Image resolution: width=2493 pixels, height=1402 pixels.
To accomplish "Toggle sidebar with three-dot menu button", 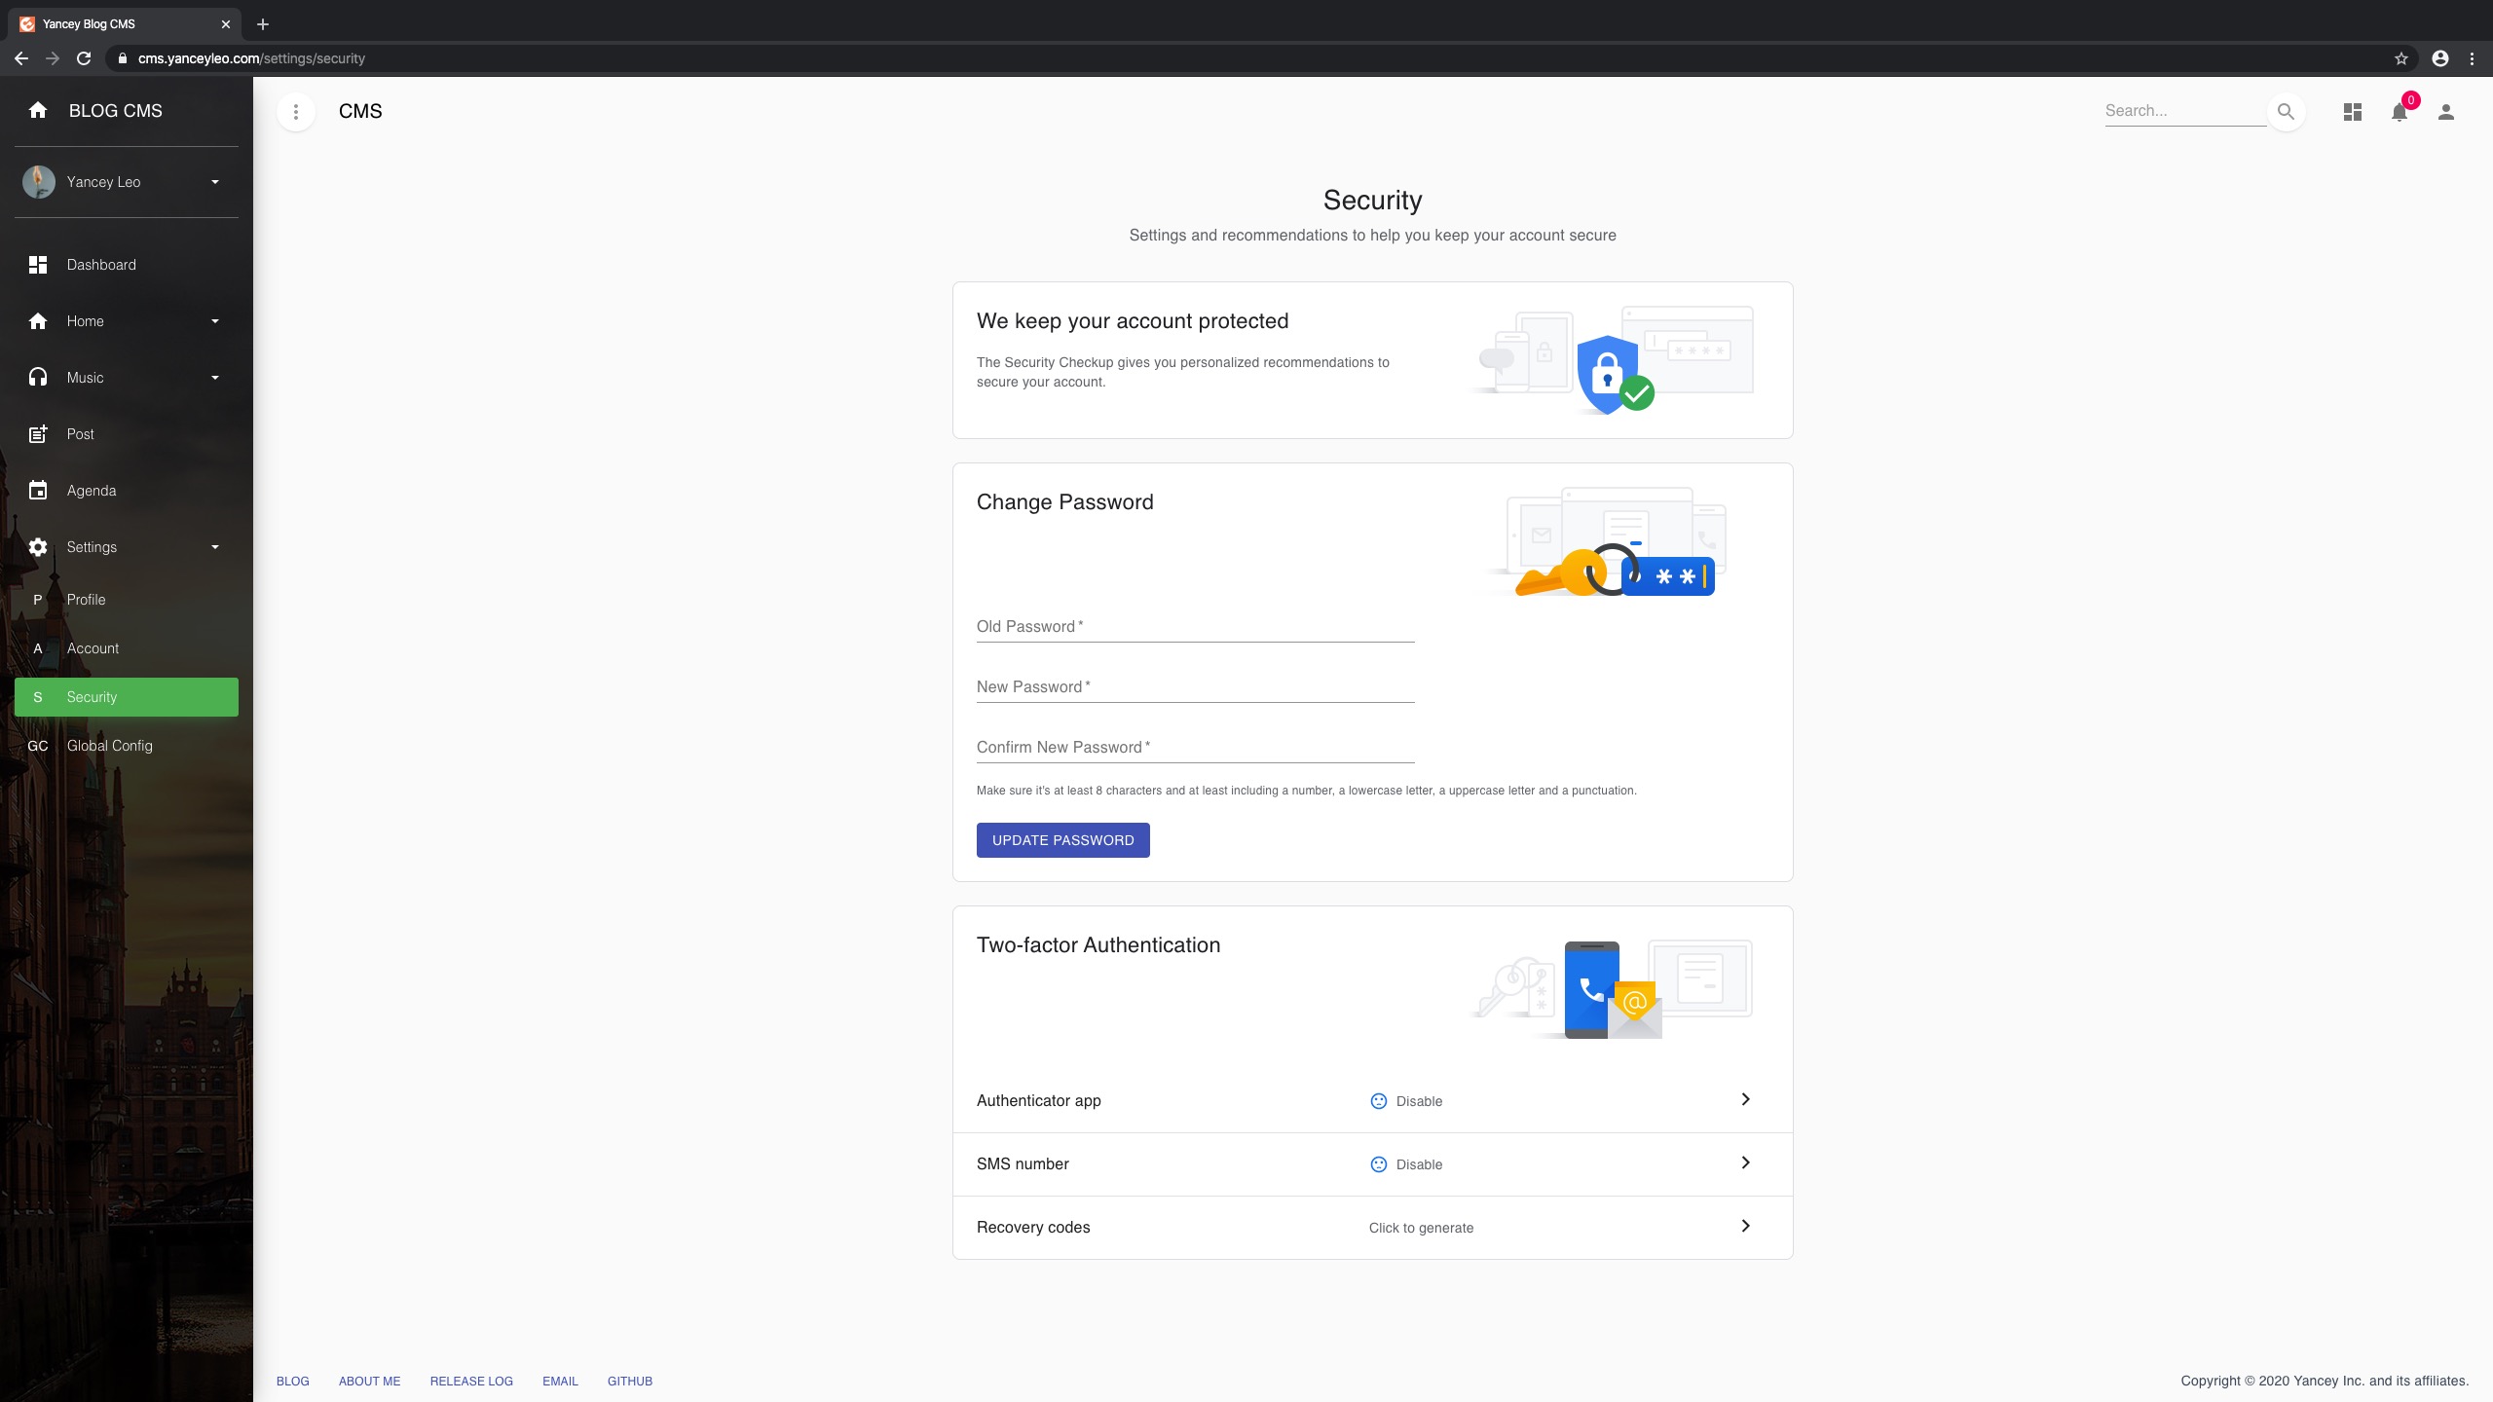I will [x=296, y=112].
